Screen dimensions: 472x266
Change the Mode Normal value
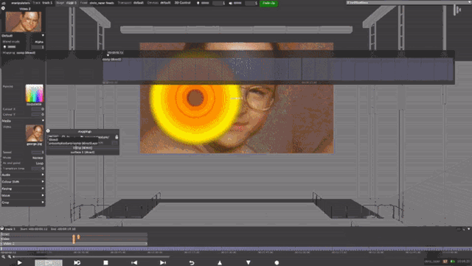38,158
